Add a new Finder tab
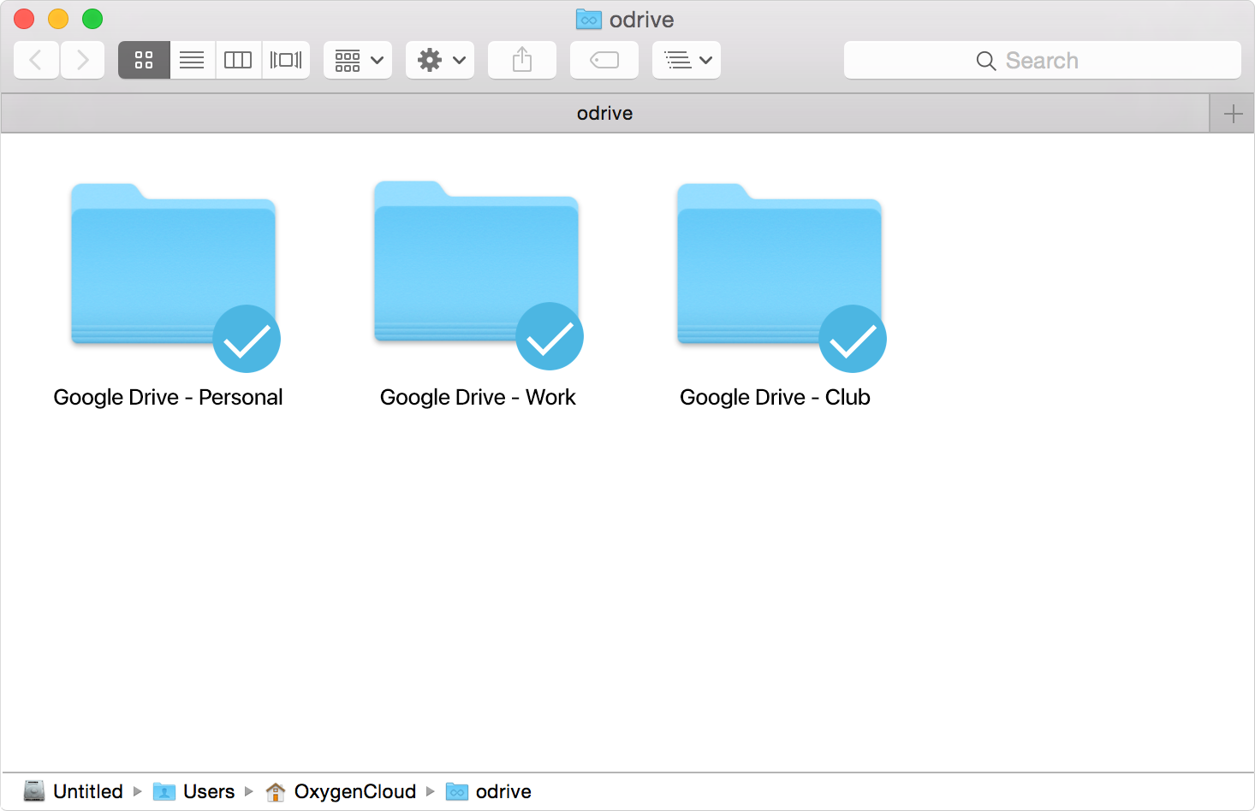Viewport: 1255px width, 811px height. (x=1233, y=114)
